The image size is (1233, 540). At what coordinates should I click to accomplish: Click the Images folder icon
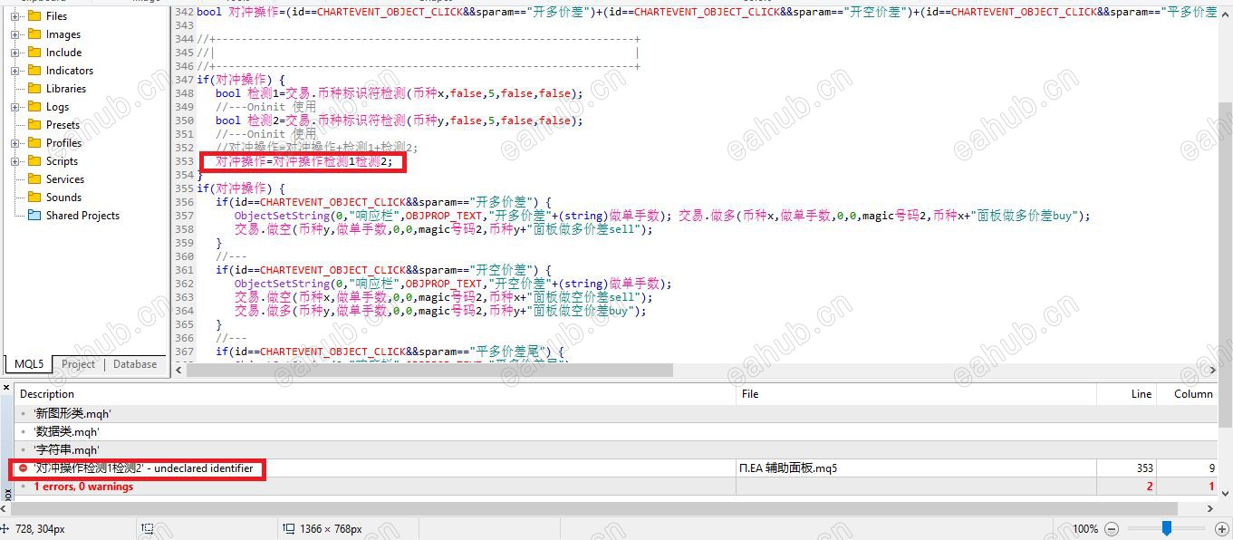(34, 34)
